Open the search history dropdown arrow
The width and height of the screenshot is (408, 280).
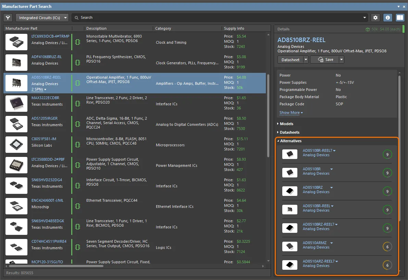coord(364,18)
